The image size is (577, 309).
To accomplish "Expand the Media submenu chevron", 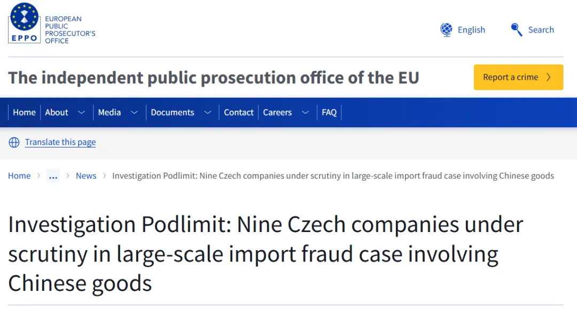I will click(x=134, y=113).
